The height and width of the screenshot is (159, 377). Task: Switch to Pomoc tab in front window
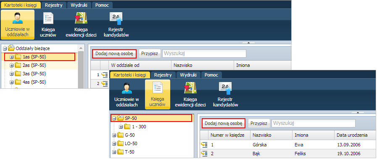click(x=211, y=75)
